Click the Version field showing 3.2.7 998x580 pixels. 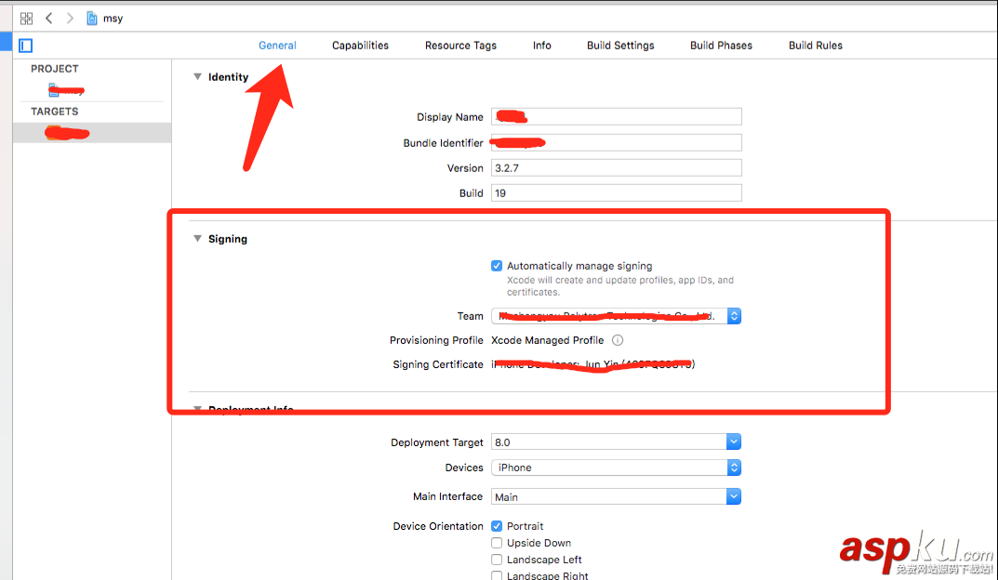click(616, 168)
